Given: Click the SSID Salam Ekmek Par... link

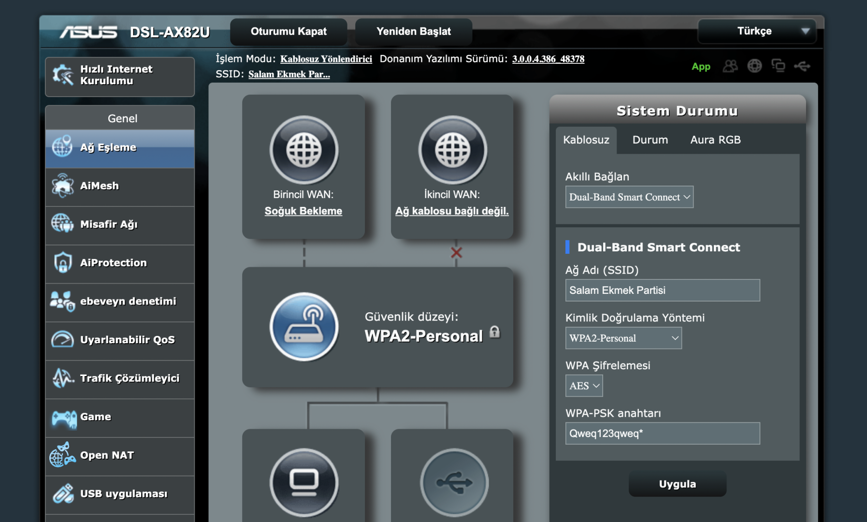Looking at the screenshot, I should click(289, 74).
